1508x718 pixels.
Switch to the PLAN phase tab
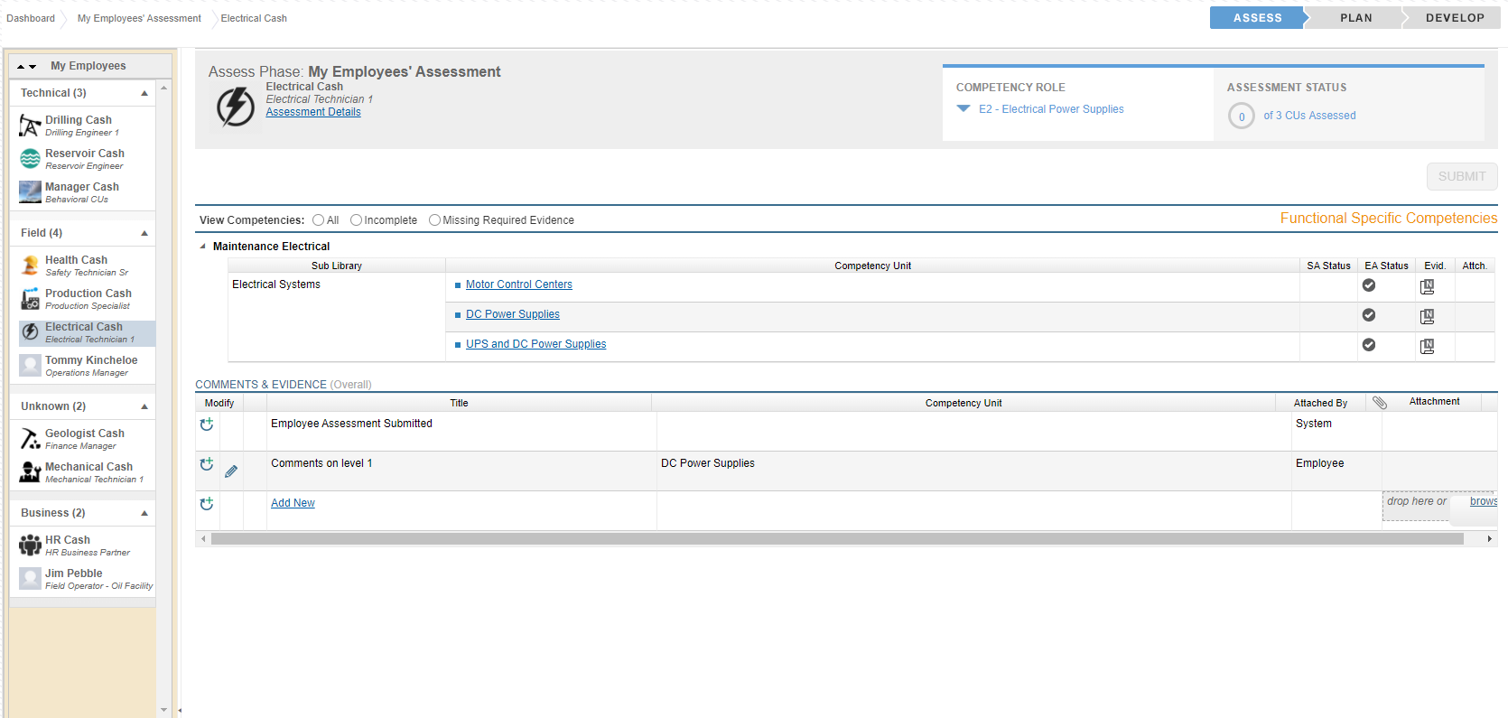(1354, 18)
